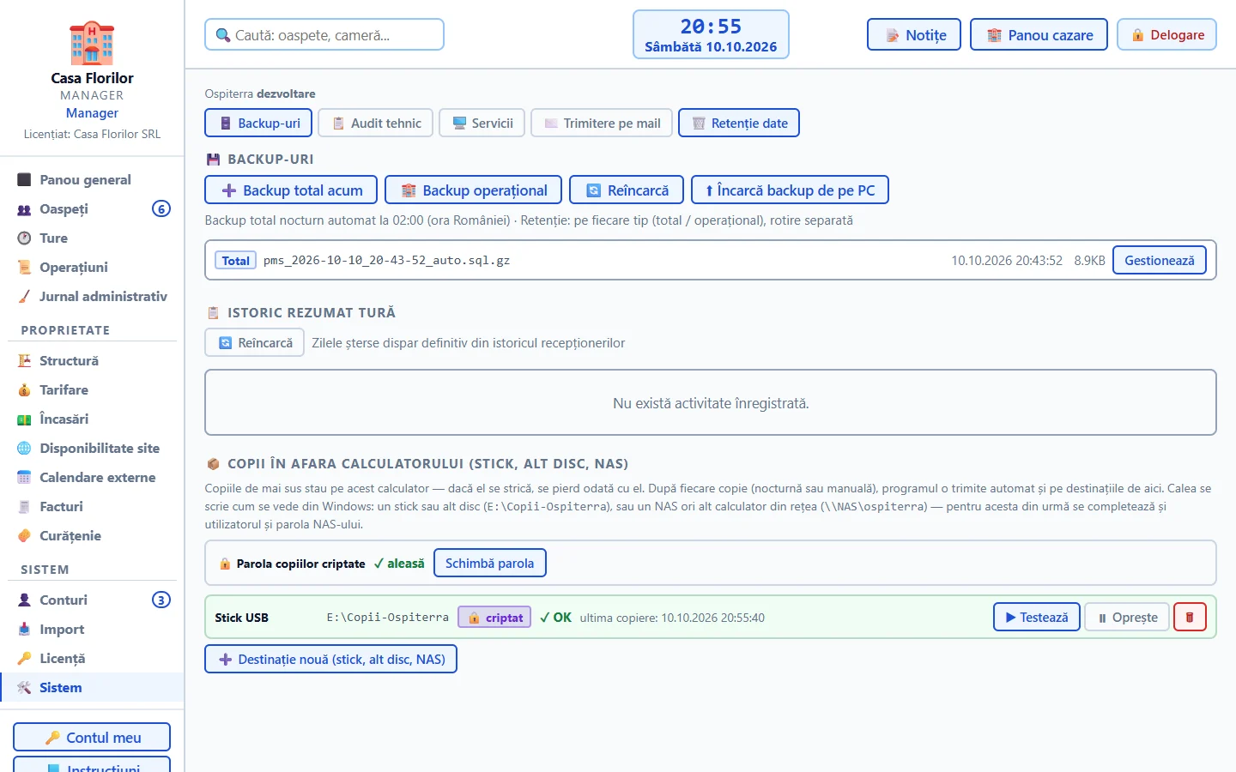Screen dimensions: 1236x772
Task: Open Panou general in the sidebar
Action: tap(92, 179)
